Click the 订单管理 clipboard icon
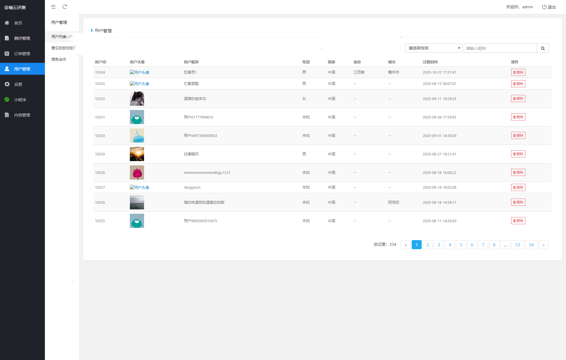 (x=7, y=53)
